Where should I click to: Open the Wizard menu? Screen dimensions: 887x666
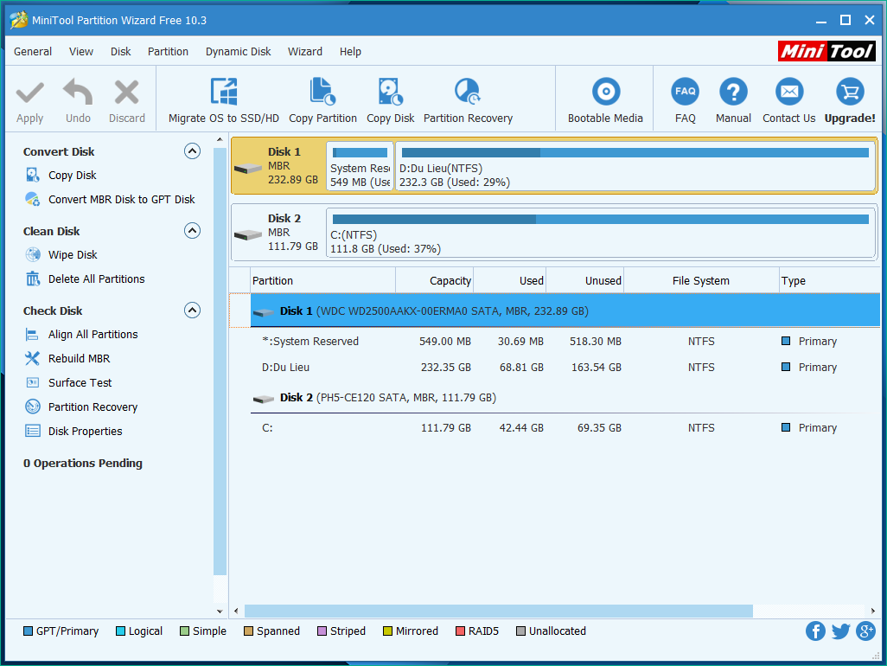coord(305,52)
